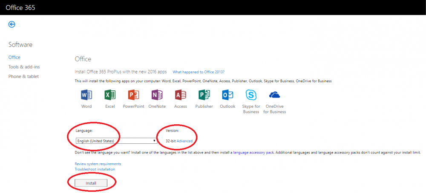The height and width of the screenshot is (193, 426).
Task: Click the Outlook app icon
Action: coord(227,95)
